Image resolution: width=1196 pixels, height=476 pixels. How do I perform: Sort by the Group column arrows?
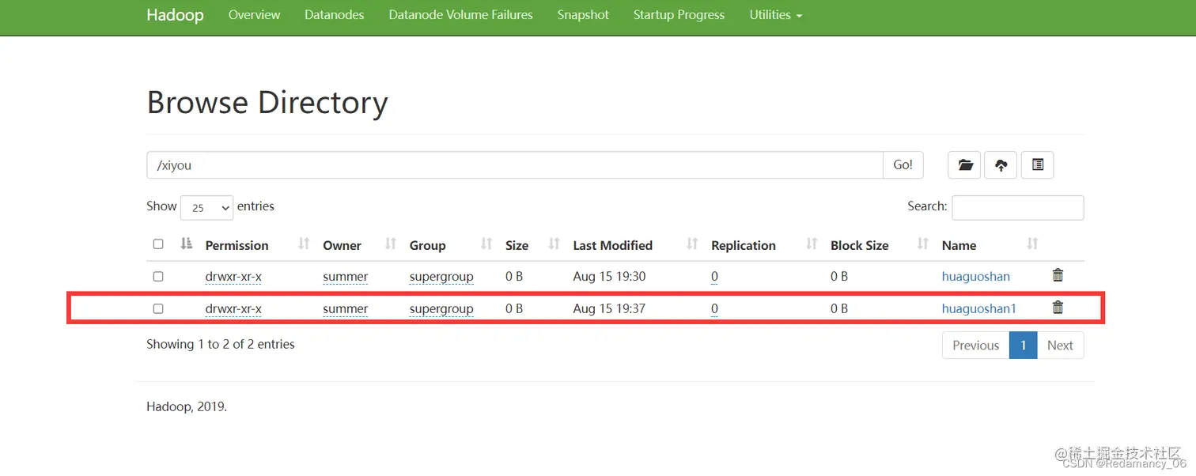pos(486,244)
